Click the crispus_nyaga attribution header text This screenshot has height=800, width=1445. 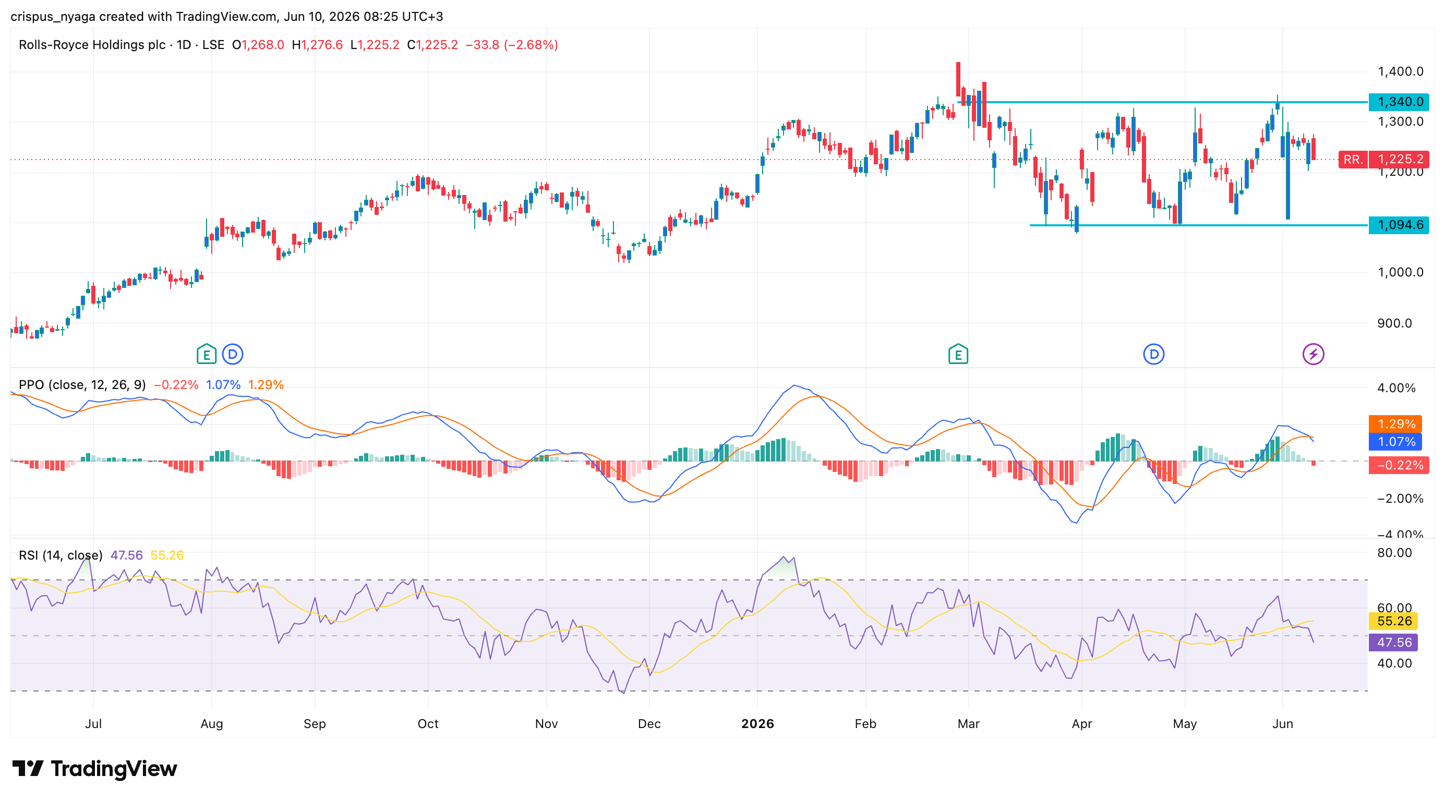coord(226,16)
